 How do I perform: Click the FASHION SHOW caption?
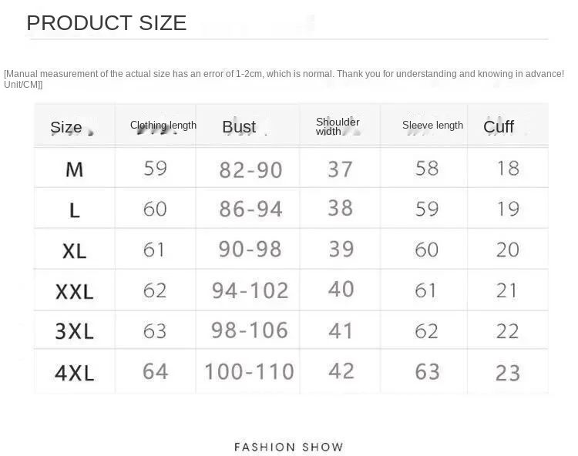click(x=289, y=447)
